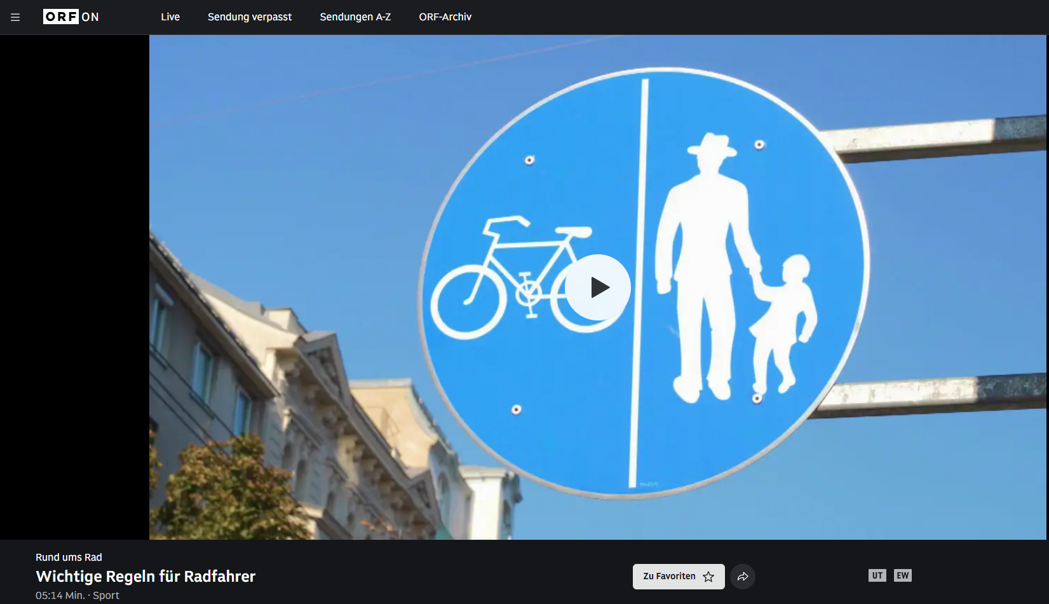Open the Live menu item
This screenshot has height=604, width=1049.
[170, 17]
